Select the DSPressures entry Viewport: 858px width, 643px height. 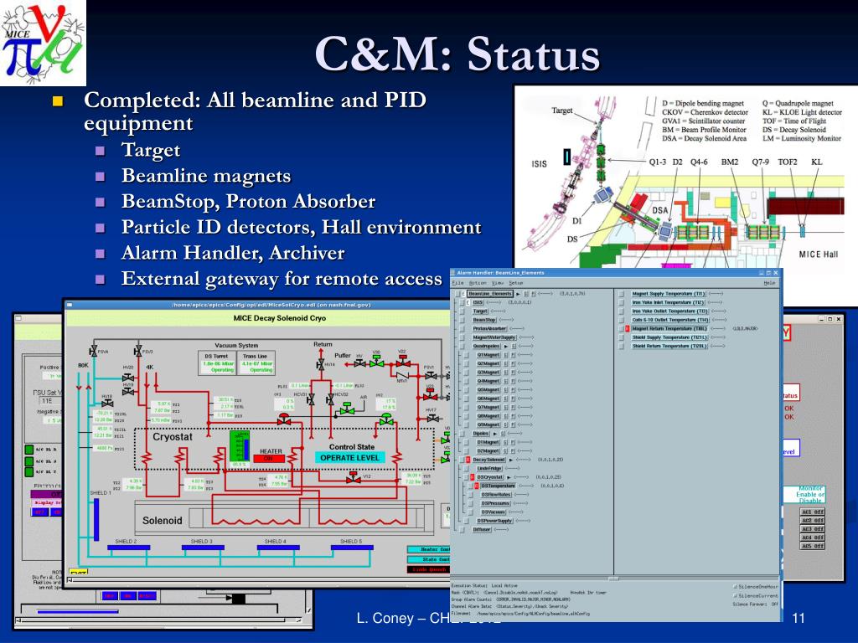click(x=495, y=503)
